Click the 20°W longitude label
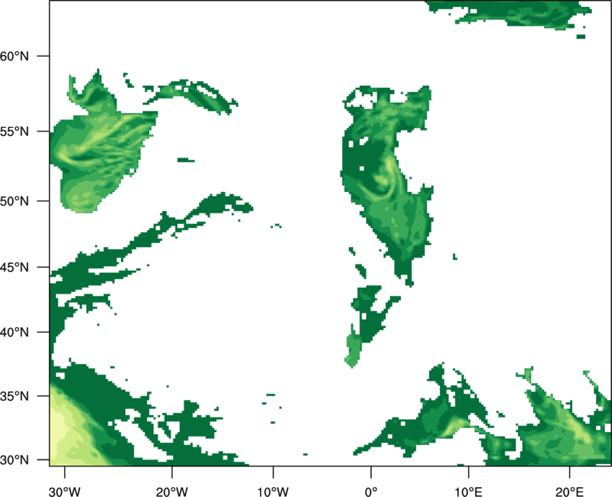Image resolution: width=612 pixels, height=497 pixels. (x=172, y=492)
